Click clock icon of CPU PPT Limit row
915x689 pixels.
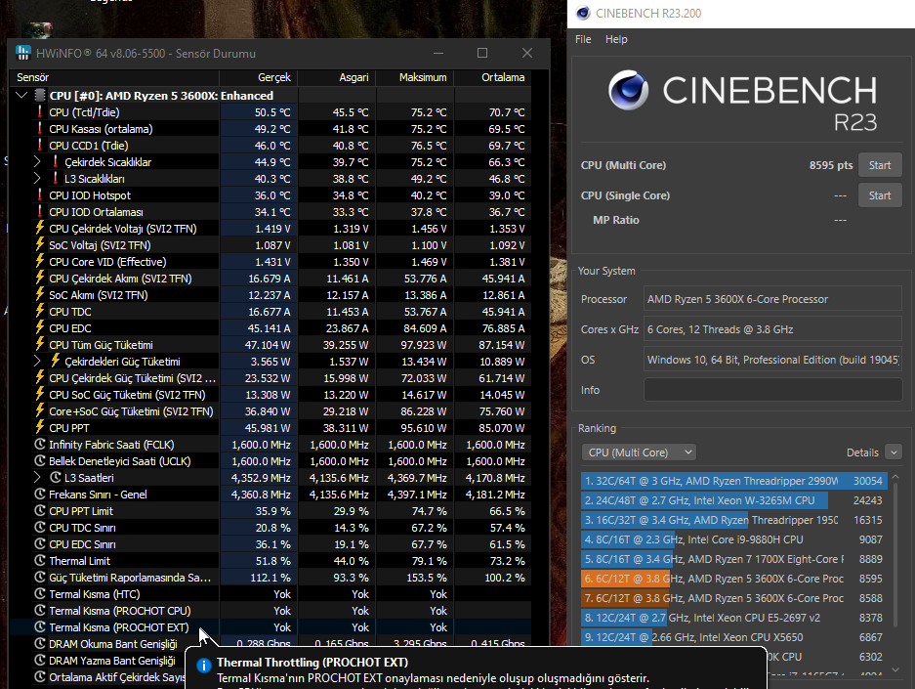coord(40,510)
